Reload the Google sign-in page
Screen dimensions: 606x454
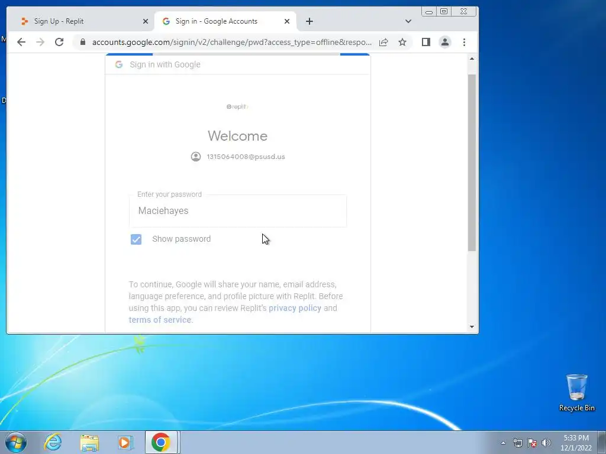pyautogui.click(x=59, y=42)
